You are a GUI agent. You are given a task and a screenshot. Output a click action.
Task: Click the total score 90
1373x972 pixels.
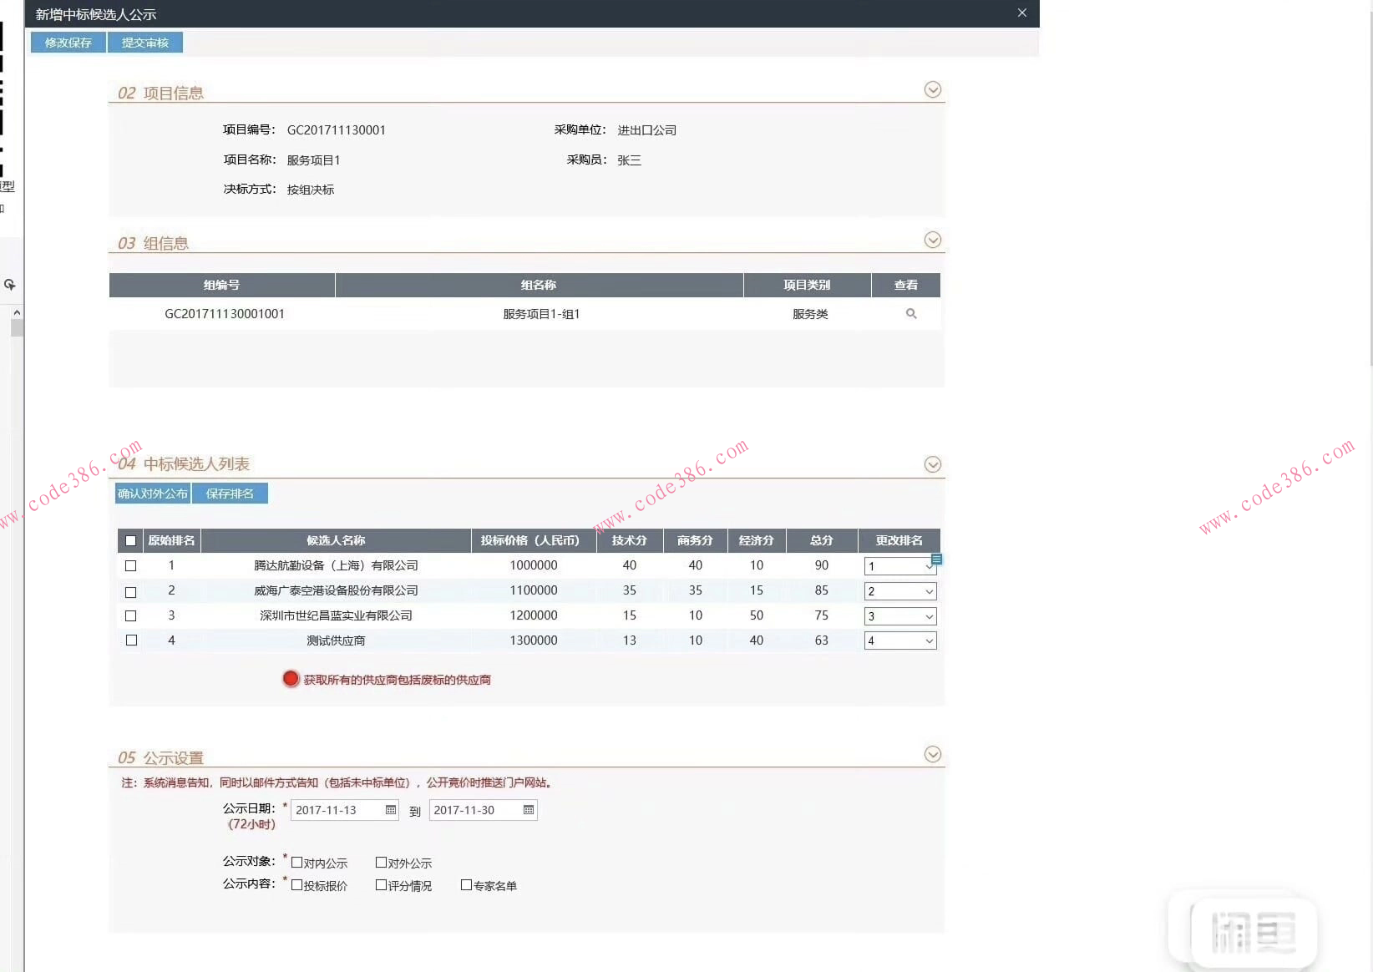tap(822, 565)
